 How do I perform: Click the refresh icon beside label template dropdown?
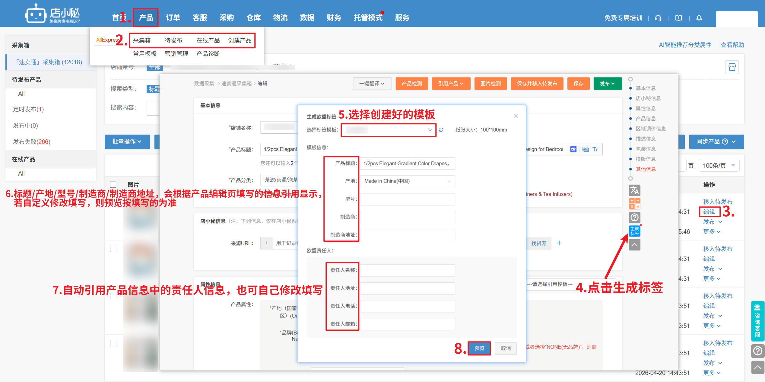tap(441, 130)
